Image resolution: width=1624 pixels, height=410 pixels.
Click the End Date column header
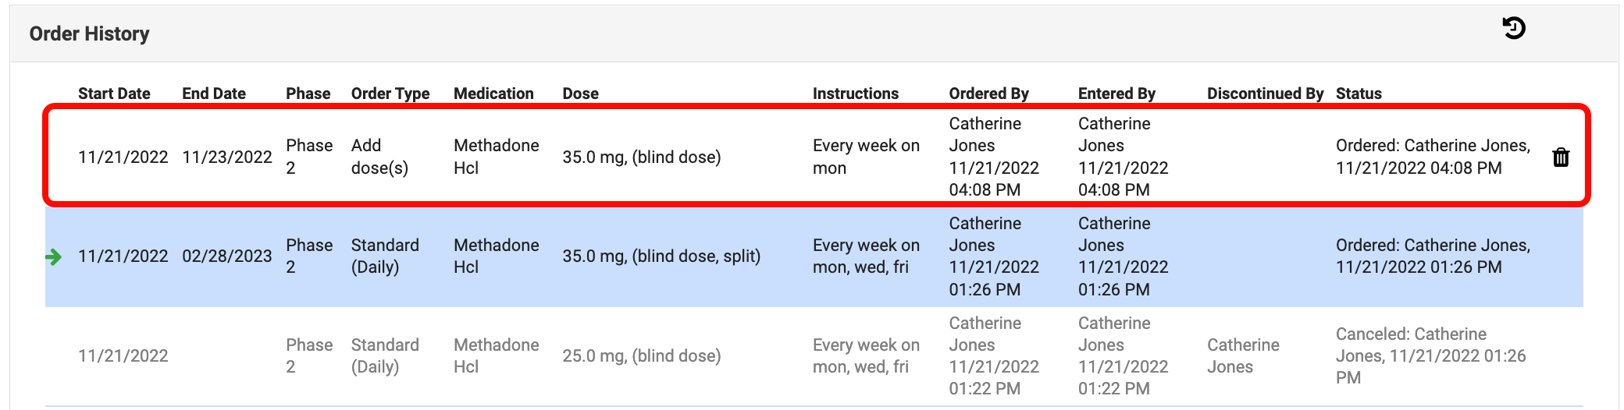(214, 94)
